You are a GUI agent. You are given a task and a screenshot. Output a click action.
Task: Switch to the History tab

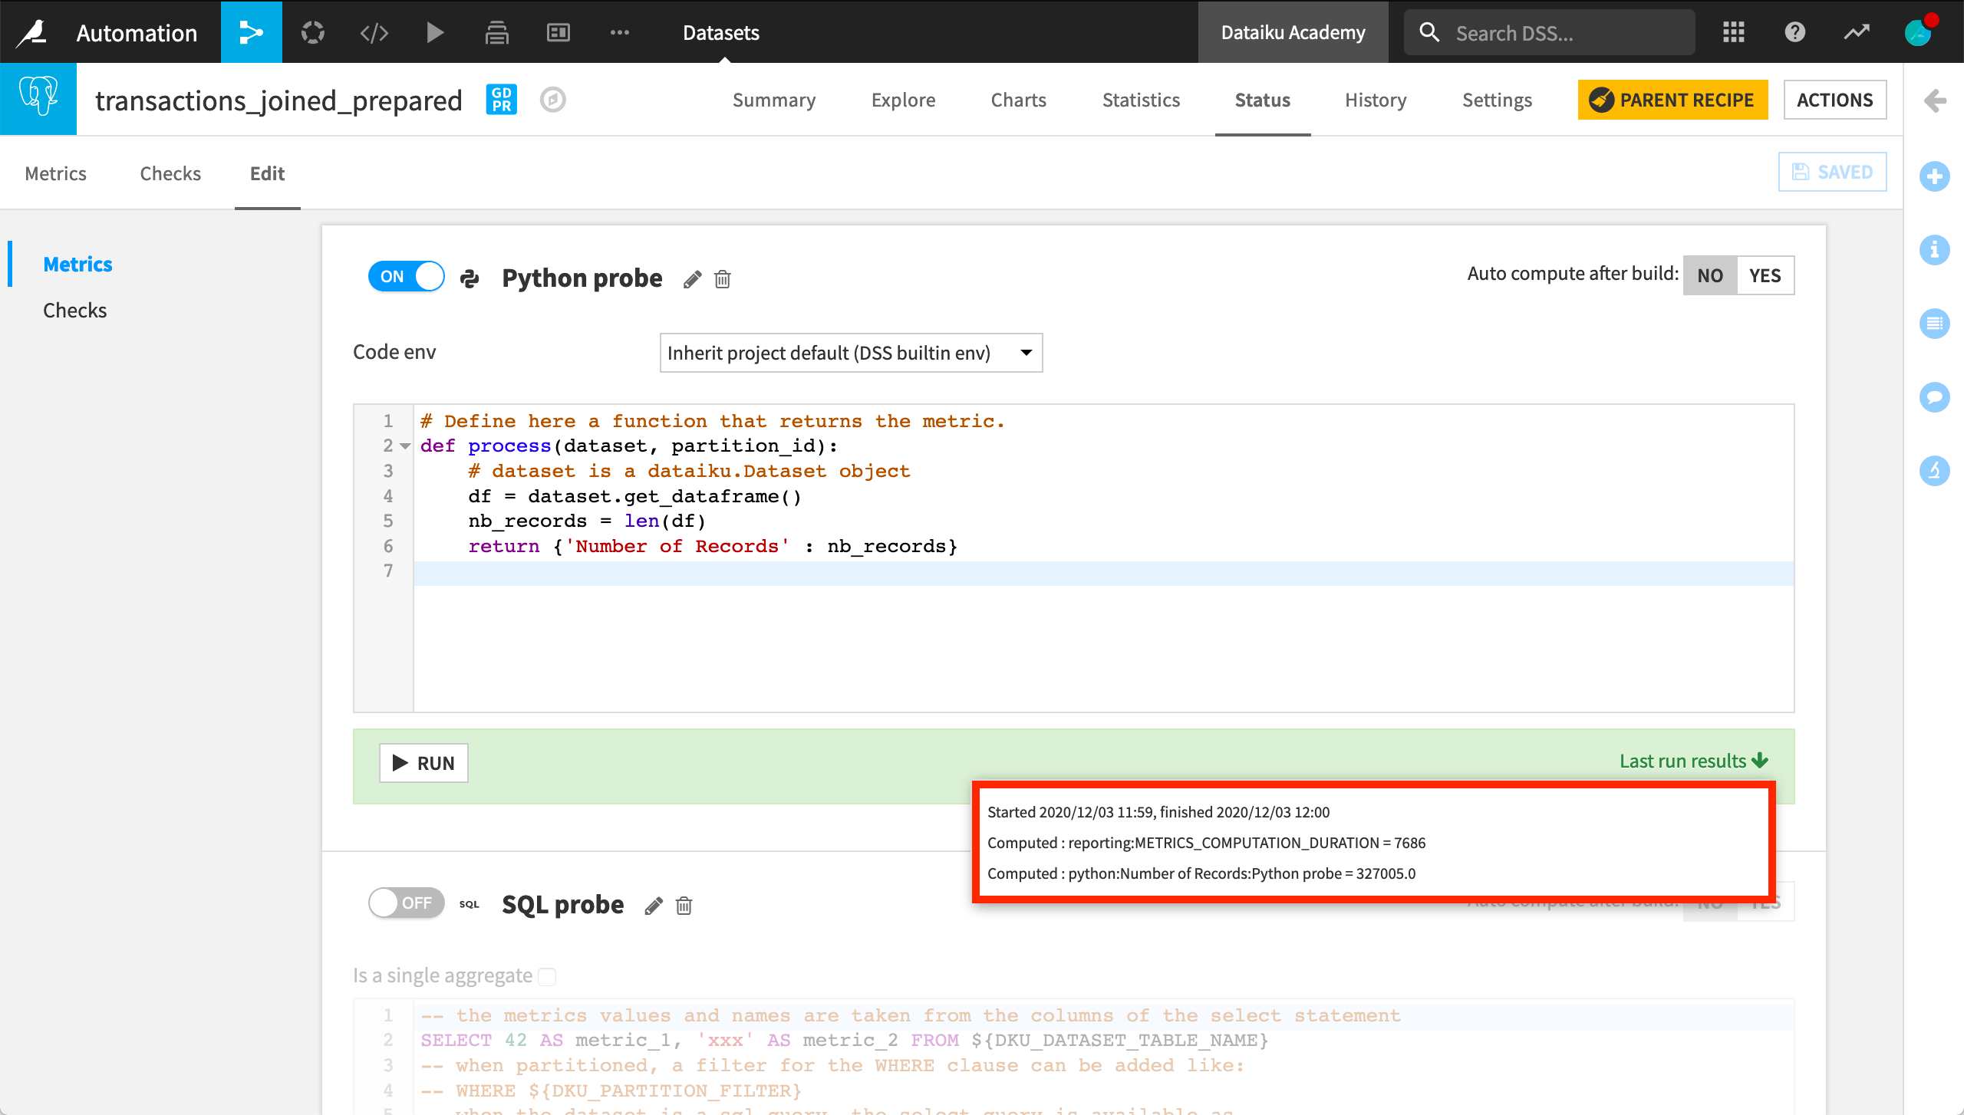1374,100
